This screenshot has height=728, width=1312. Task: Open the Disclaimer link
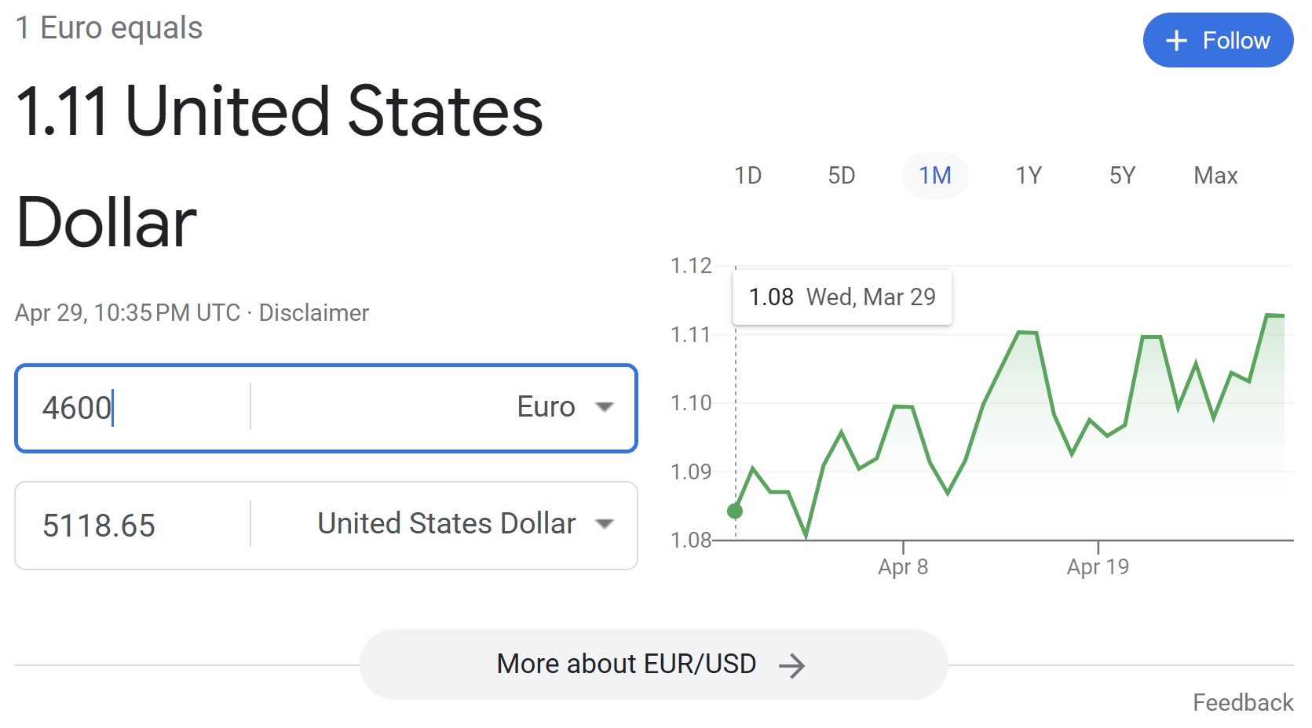point(313,313)
